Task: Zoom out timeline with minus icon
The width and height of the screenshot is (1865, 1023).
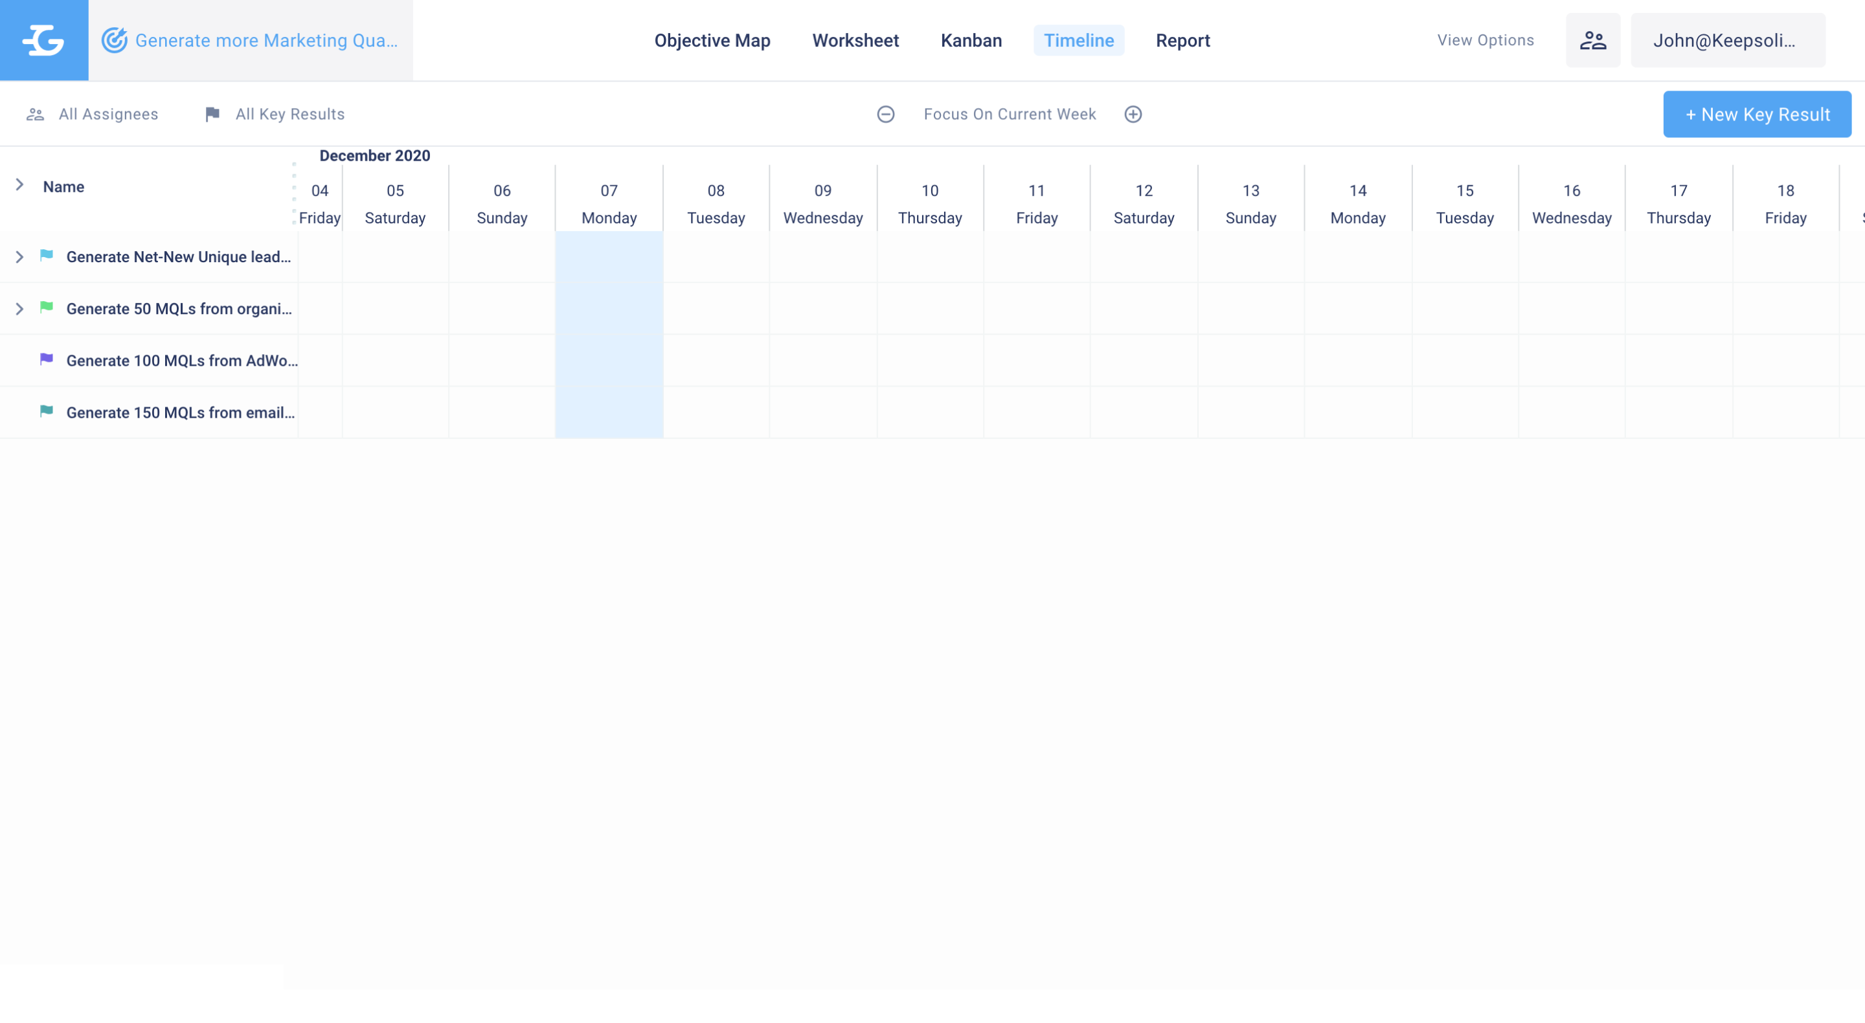Action: pos(885,115)
